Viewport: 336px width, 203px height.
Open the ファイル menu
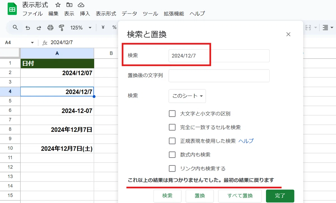tap(32, 13)
